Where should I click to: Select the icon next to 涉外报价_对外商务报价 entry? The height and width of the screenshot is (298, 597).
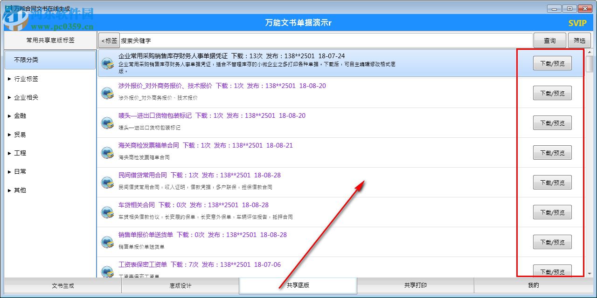tap(107, 93)
